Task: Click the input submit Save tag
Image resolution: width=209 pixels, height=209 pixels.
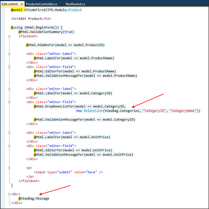Action: click(69, 172)
